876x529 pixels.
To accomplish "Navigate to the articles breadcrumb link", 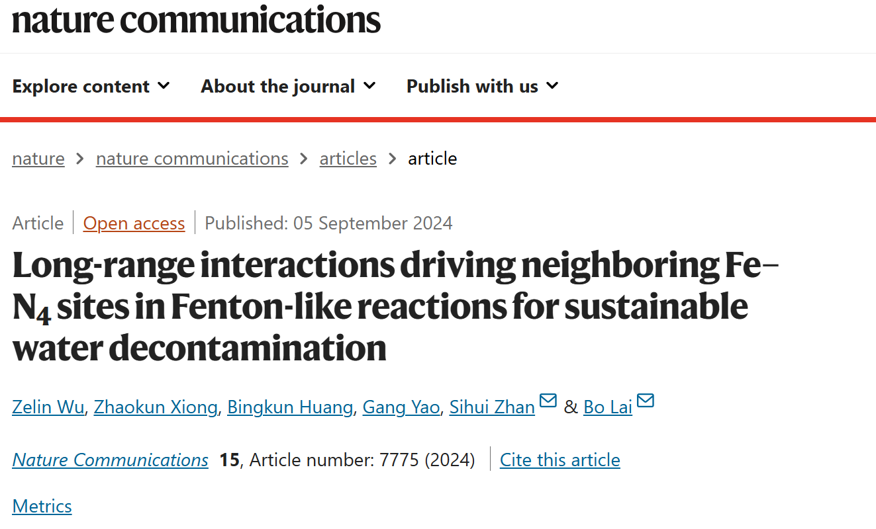I will click(348, 159).
